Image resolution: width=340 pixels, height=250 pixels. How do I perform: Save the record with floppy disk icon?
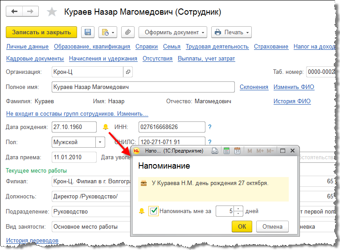(88, 32)
